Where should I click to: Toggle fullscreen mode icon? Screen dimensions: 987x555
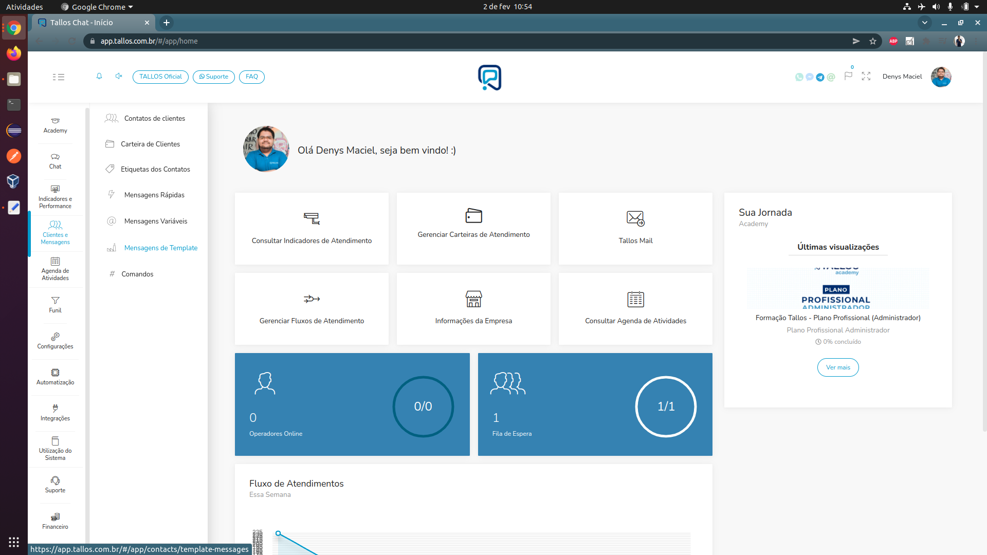(x=866, y=76)
